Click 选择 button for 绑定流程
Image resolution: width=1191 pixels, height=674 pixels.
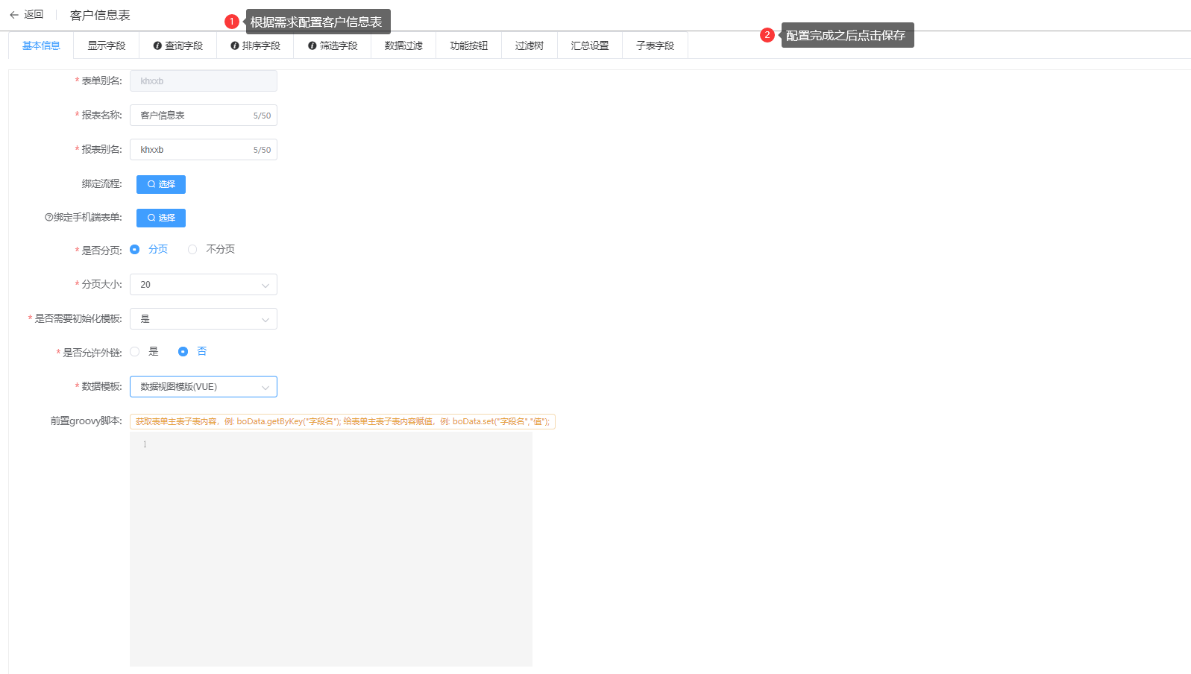pyautogui.click(x=161, y=184)
